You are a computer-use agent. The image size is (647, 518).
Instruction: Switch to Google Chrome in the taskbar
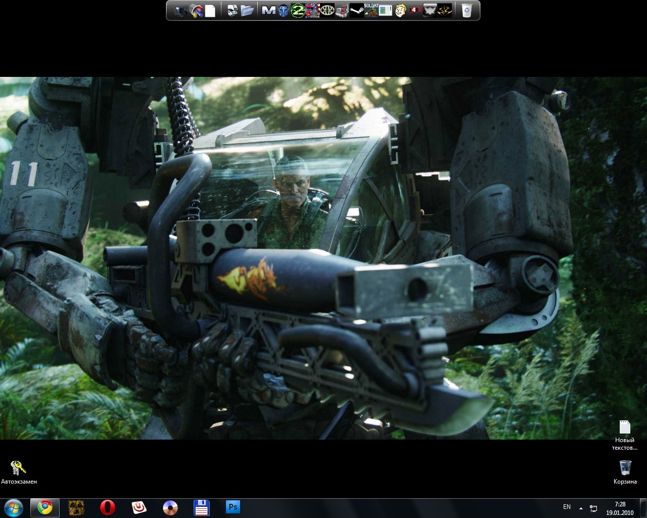(x=45, y=507)
